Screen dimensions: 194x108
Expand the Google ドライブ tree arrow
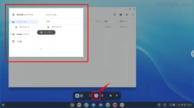11,34
